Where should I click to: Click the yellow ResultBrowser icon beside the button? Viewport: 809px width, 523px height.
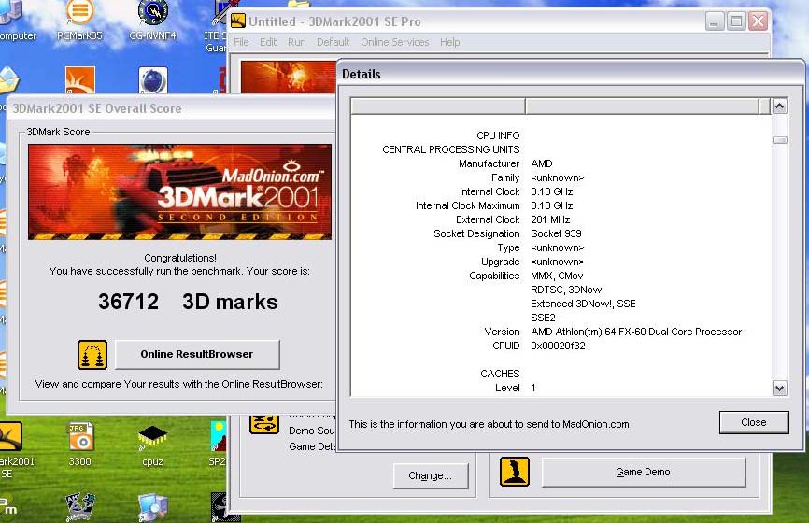[92, 355]
